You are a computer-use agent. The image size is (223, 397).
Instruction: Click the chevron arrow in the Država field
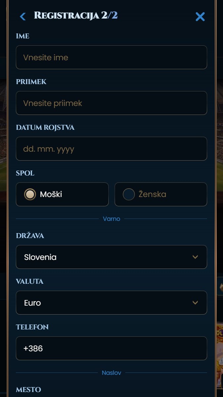coord(195,257)
